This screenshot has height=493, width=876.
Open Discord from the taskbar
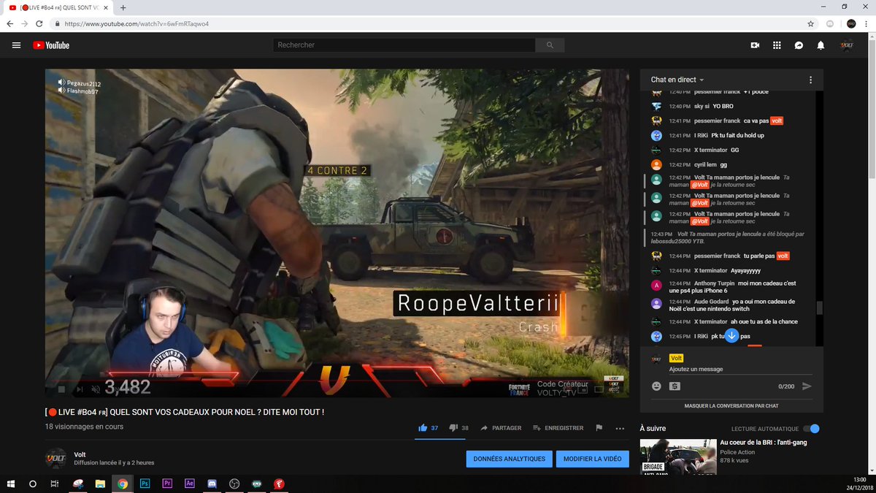pyautogui.click(x=212, y=484)
